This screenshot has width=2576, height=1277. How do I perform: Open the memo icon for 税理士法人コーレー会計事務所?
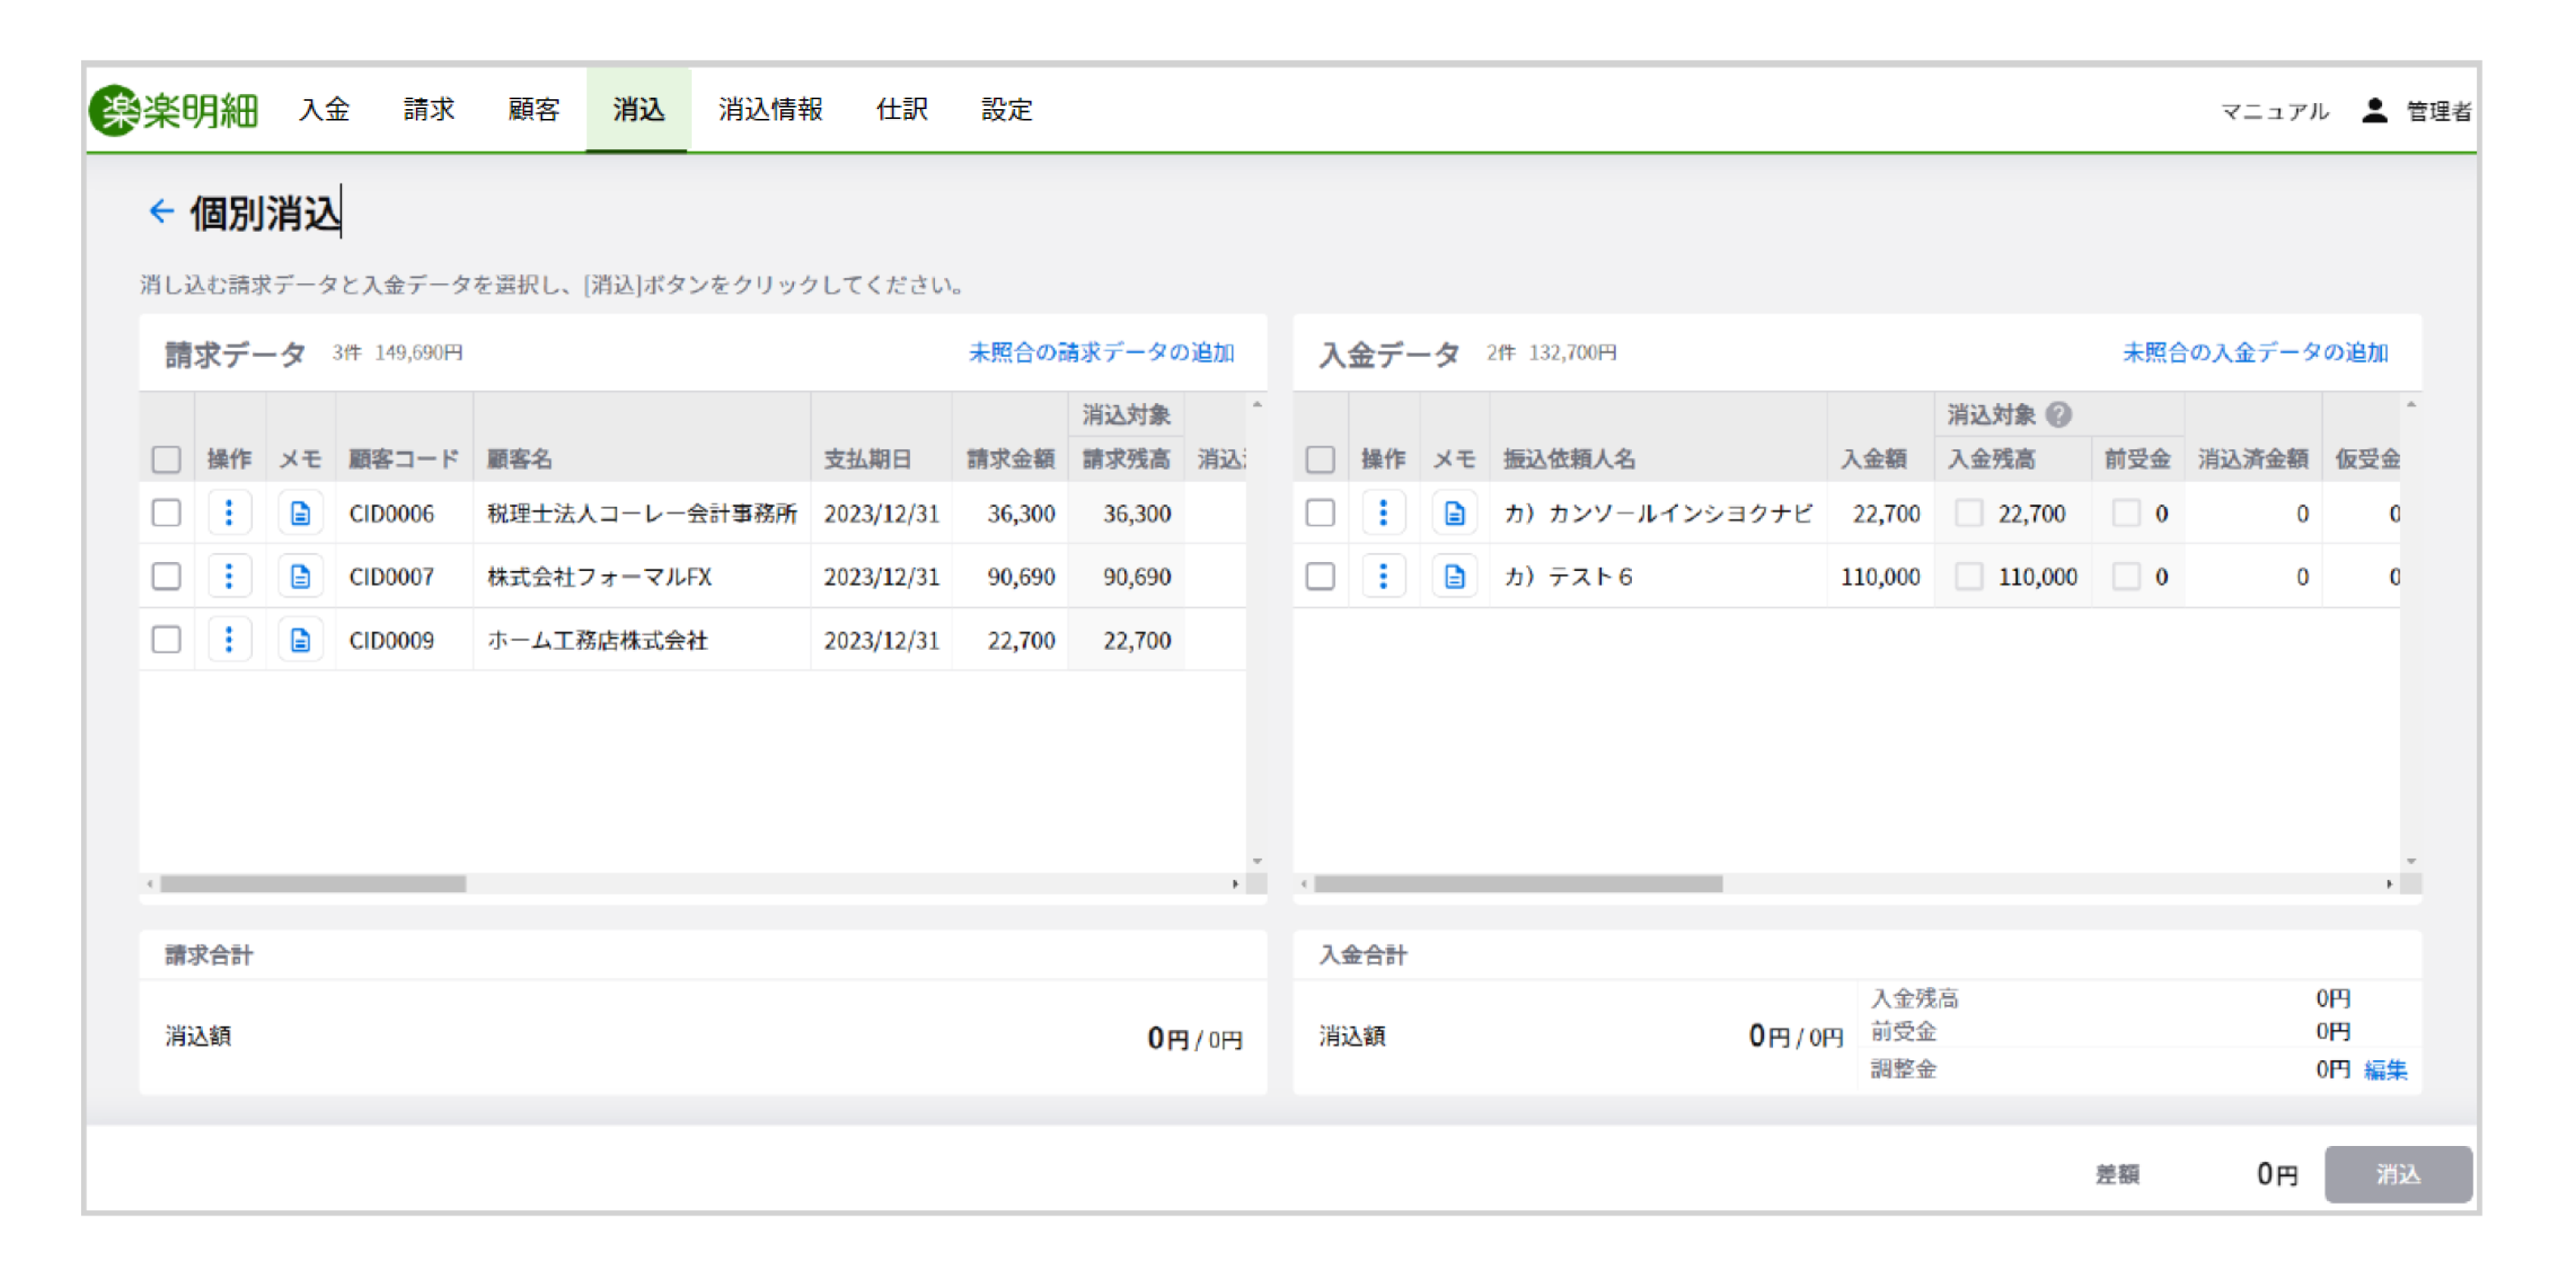pyautogui.click(x=301, y=513)
